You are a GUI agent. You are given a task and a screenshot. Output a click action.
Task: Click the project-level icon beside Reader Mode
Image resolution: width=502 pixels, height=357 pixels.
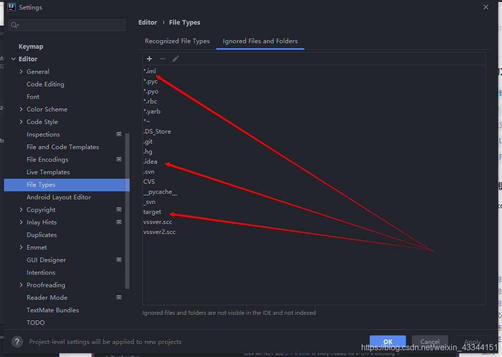coord(119,297)
